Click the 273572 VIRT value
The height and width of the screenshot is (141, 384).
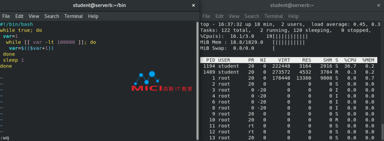(281, 72)
